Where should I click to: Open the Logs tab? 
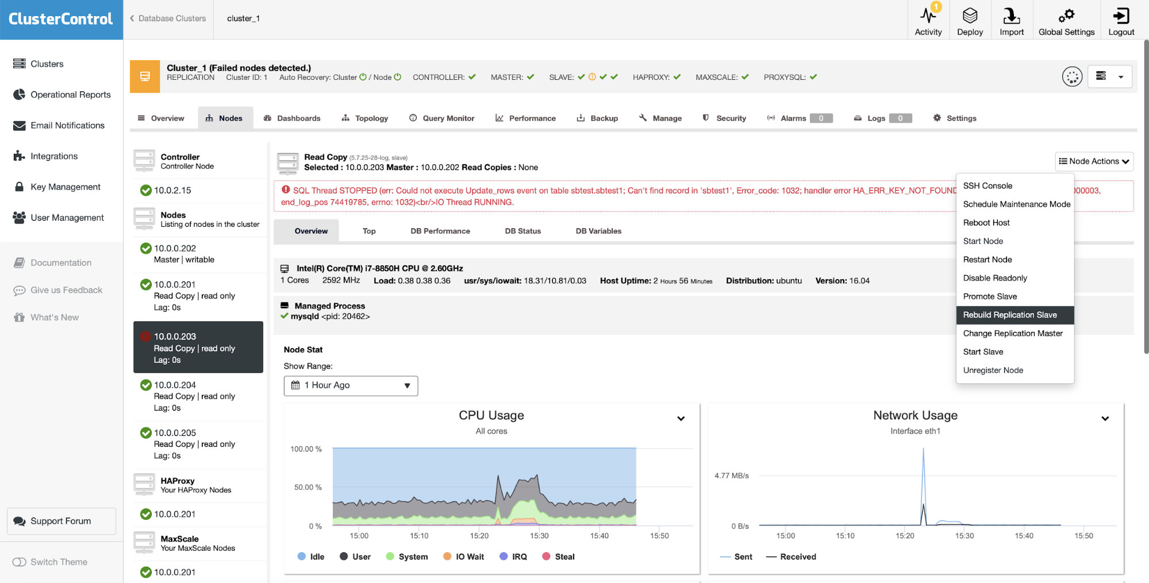click(x=882, y=118)
